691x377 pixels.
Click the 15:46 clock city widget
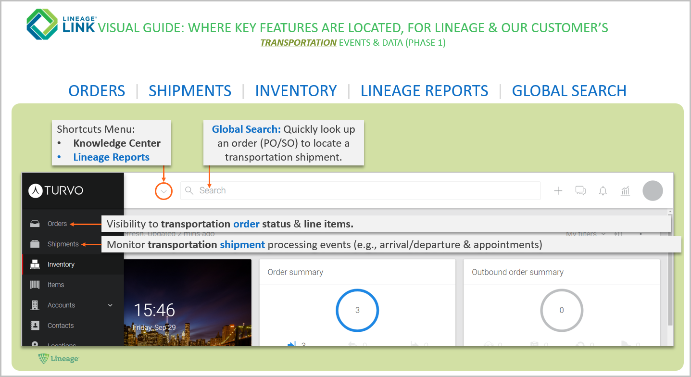coord(188,302)
